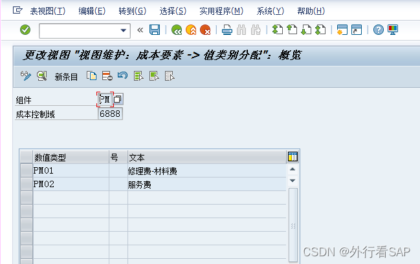Click the Find Next binoculars icon
The width and height of the screenshot is (420, 264).
tap(256, 30)
